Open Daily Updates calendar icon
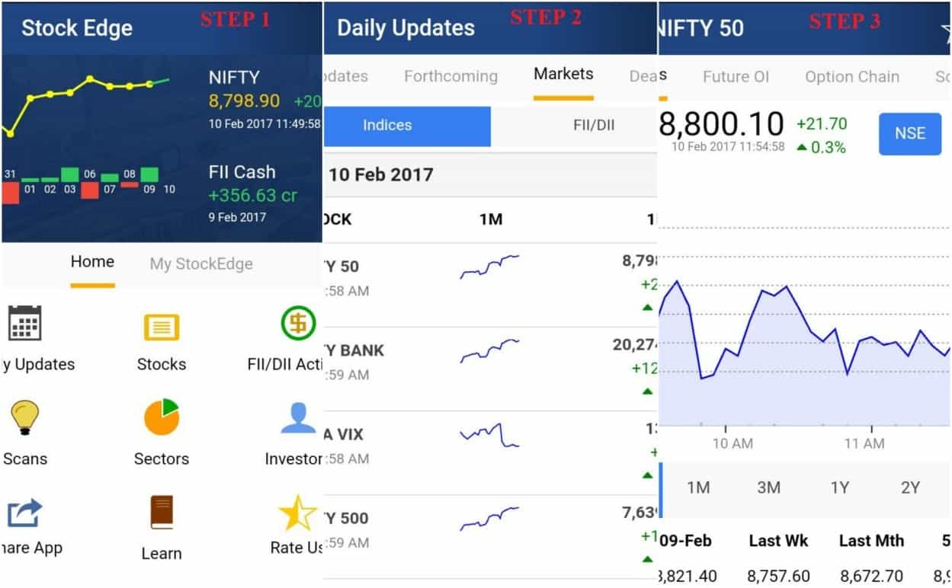The height and width of the screenshot is (588, 952). [24, 322]
